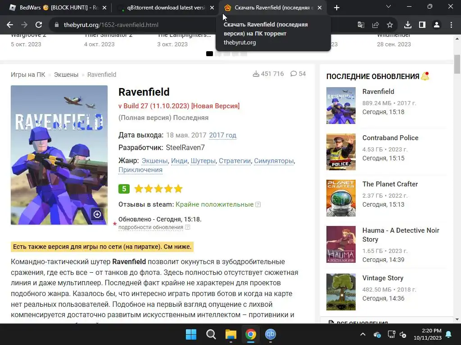The image size is (461, 345).
Task: Click the Vintage Story thumbnail
Action: pos(341,292)
